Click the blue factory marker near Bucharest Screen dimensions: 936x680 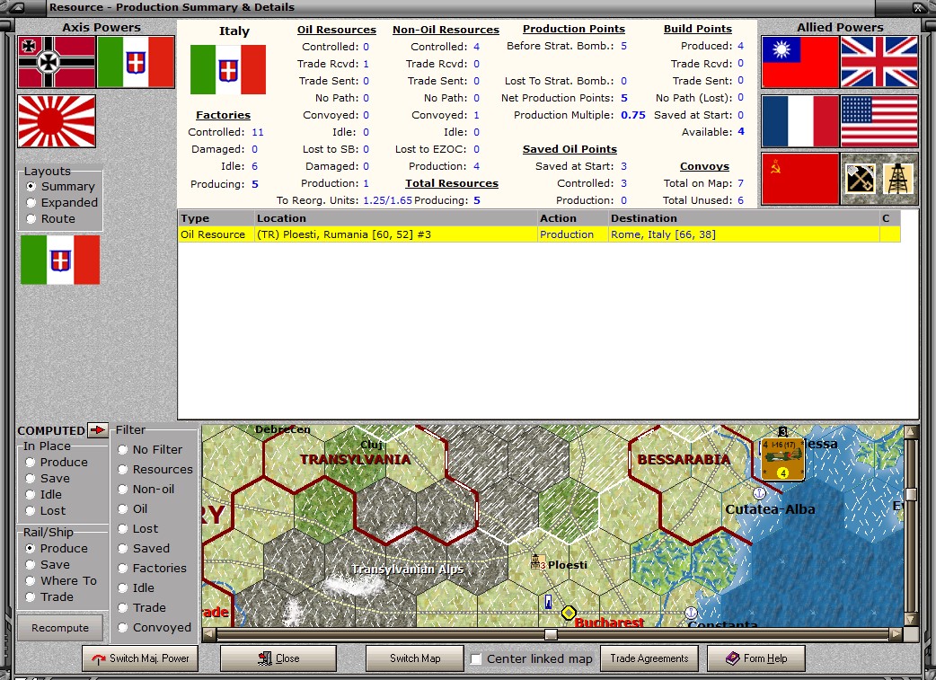pyautogui.click(x=548, y=602)
